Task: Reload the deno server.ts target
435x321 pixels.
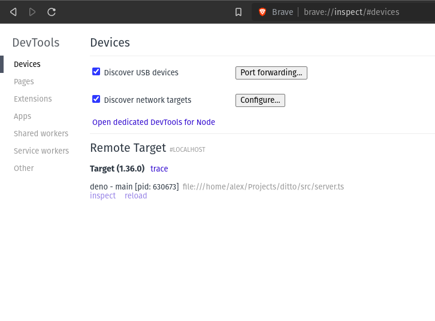Action: click(x=135, y=195)
